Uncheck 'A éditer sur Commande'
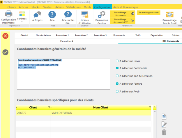182x138 pixels. click(x=117, y=68)
